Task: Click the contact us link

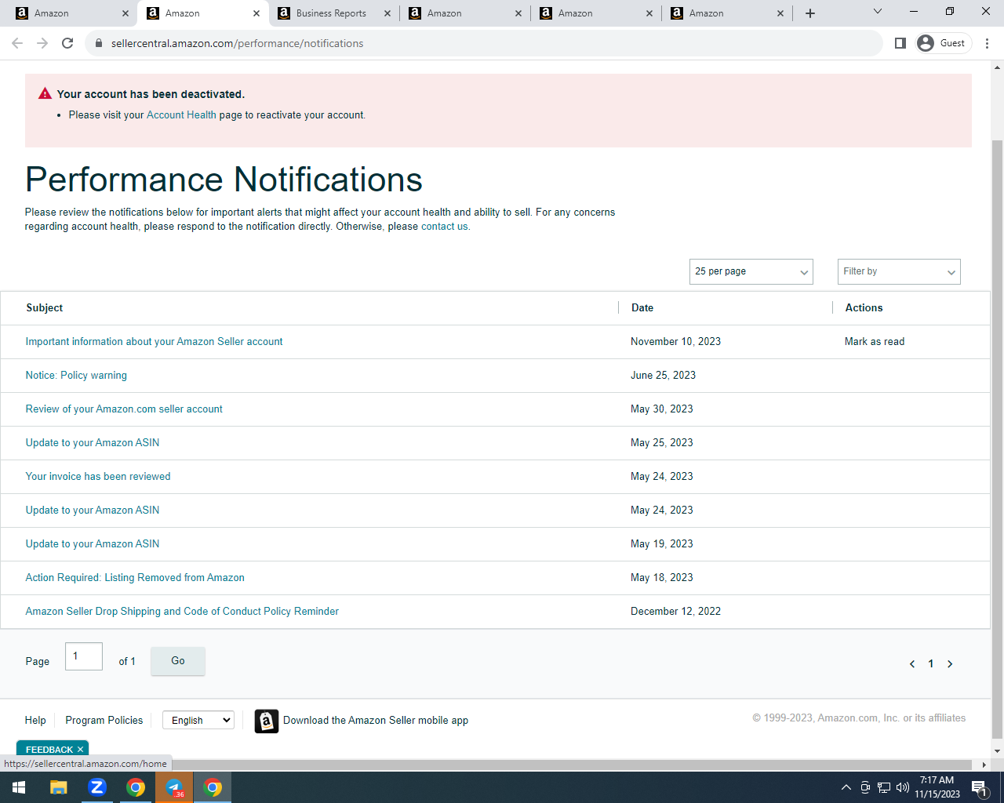Action: tap(445, 227)
